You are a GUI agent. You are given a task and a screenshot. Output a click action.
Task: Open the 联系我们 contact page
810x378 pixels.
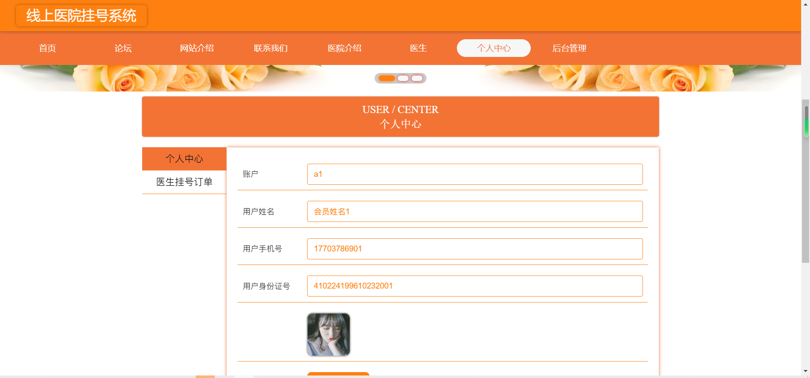[270, 48]
